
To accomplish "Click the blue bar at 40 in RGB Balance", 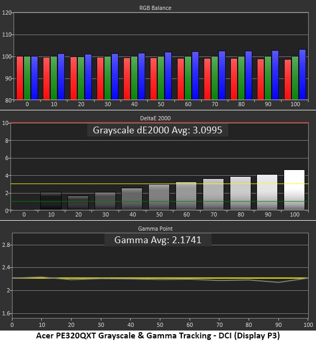I will click(x=142, y=76).
